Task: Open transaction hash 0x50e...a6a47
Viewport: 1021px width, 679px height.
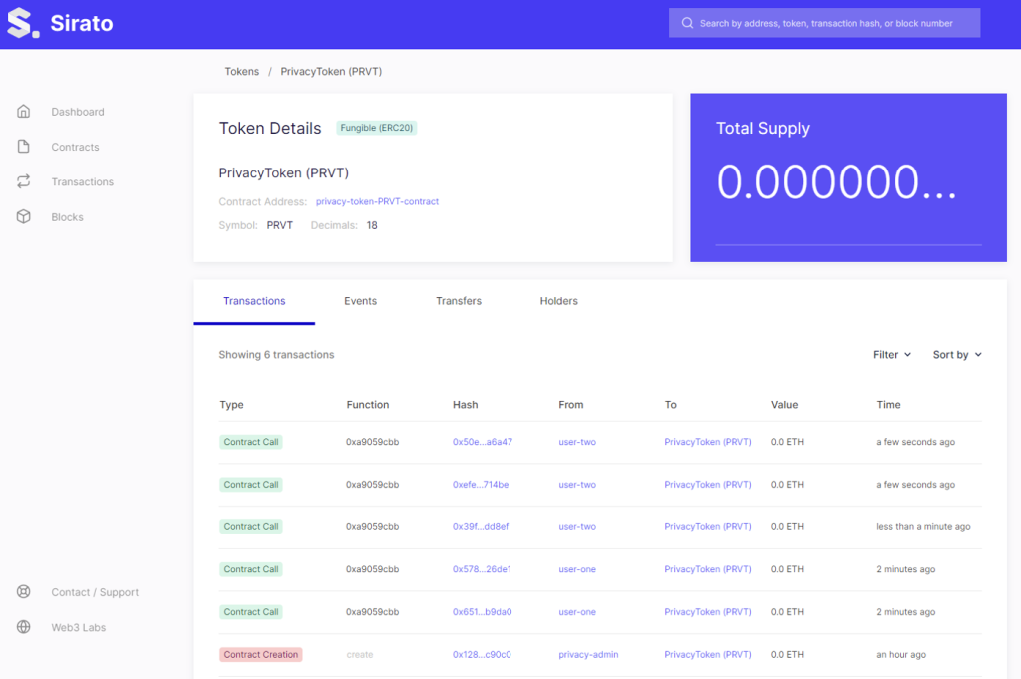Action: [482, 442]
